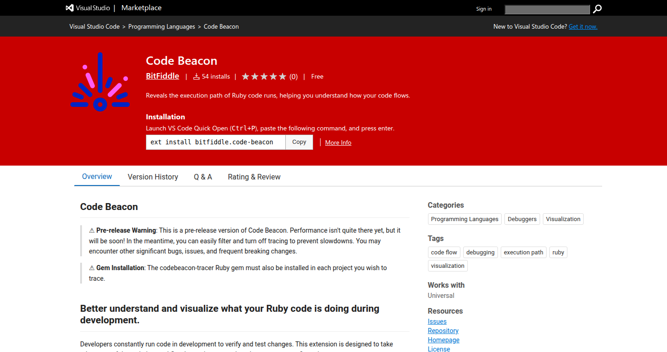
Task: Click the five-star rating icons
Action: (x=264, y=76)
